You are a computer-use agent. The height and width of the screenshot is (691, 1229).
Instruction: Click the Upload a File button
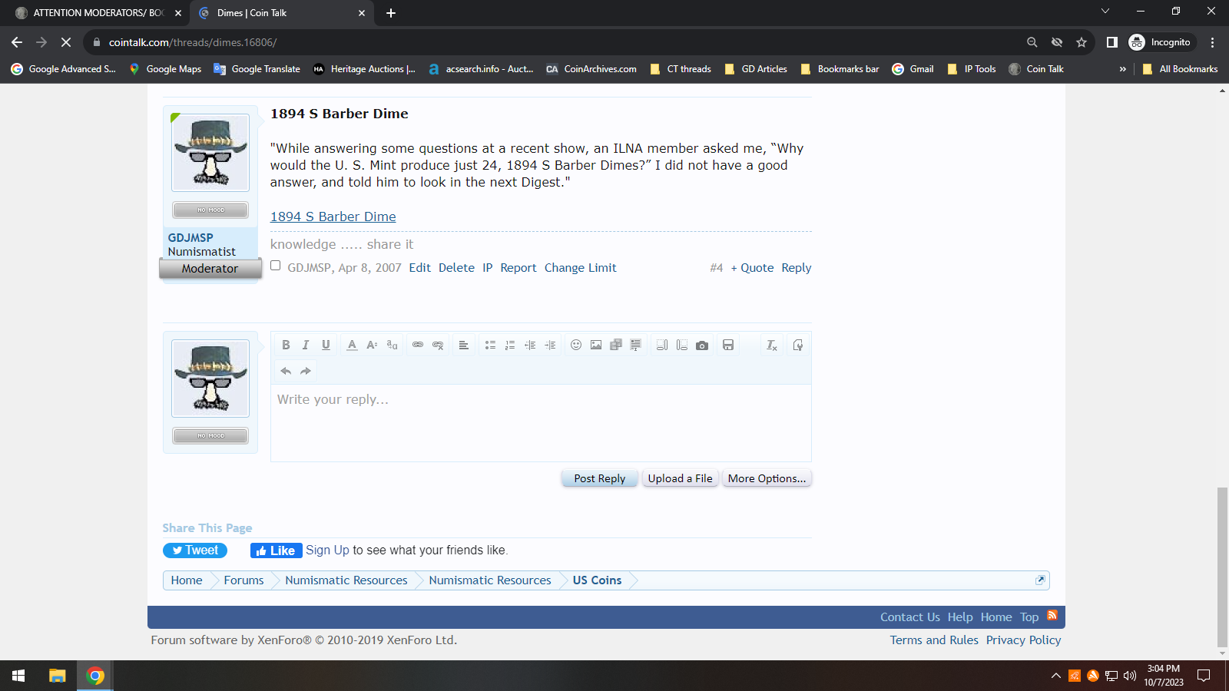coord(680,478)
